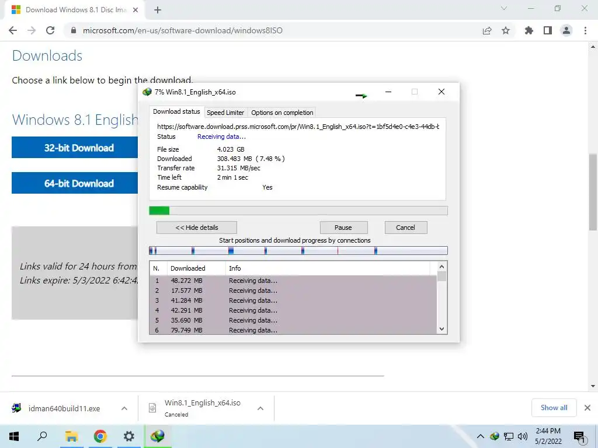Click the Receiving data status text

(x=221, y=136)
